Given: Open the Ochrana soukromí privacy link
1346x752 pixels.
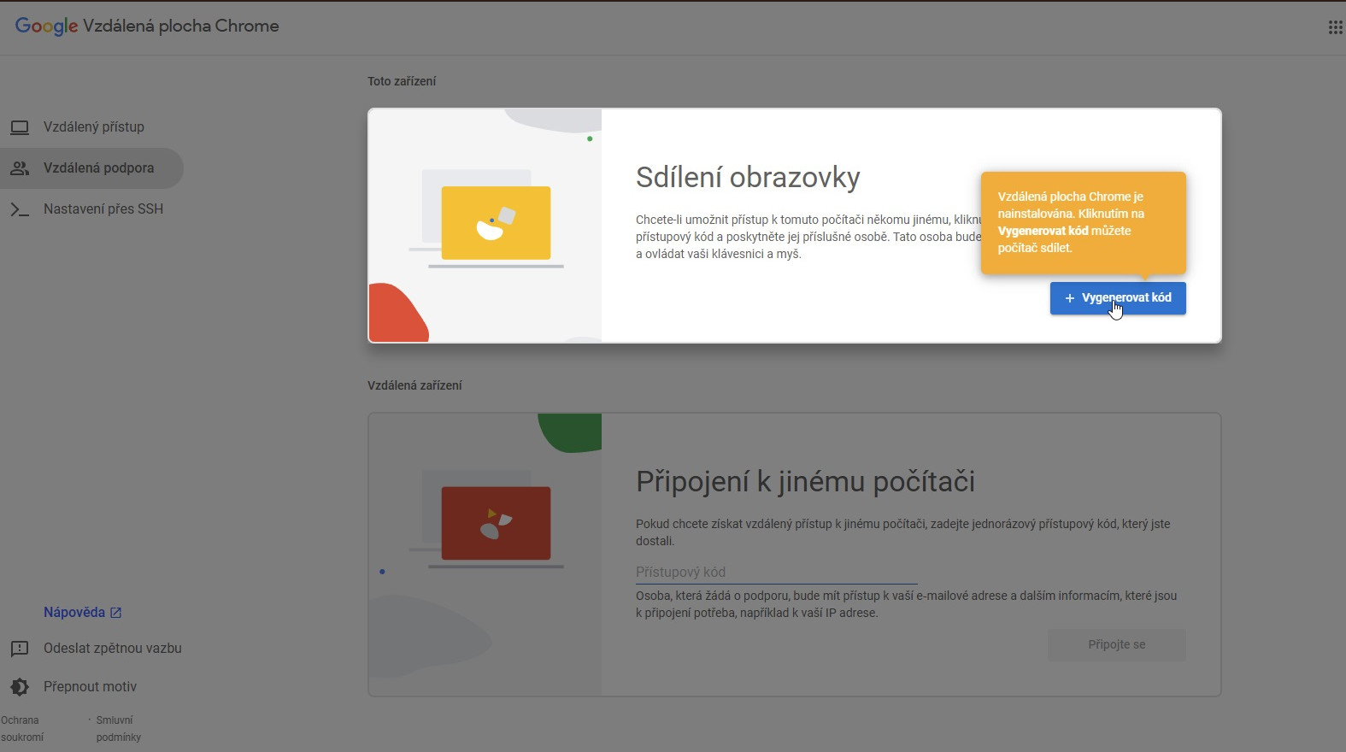Looking at the screenshot, I should pyautogui.click(x=22, y=729).
